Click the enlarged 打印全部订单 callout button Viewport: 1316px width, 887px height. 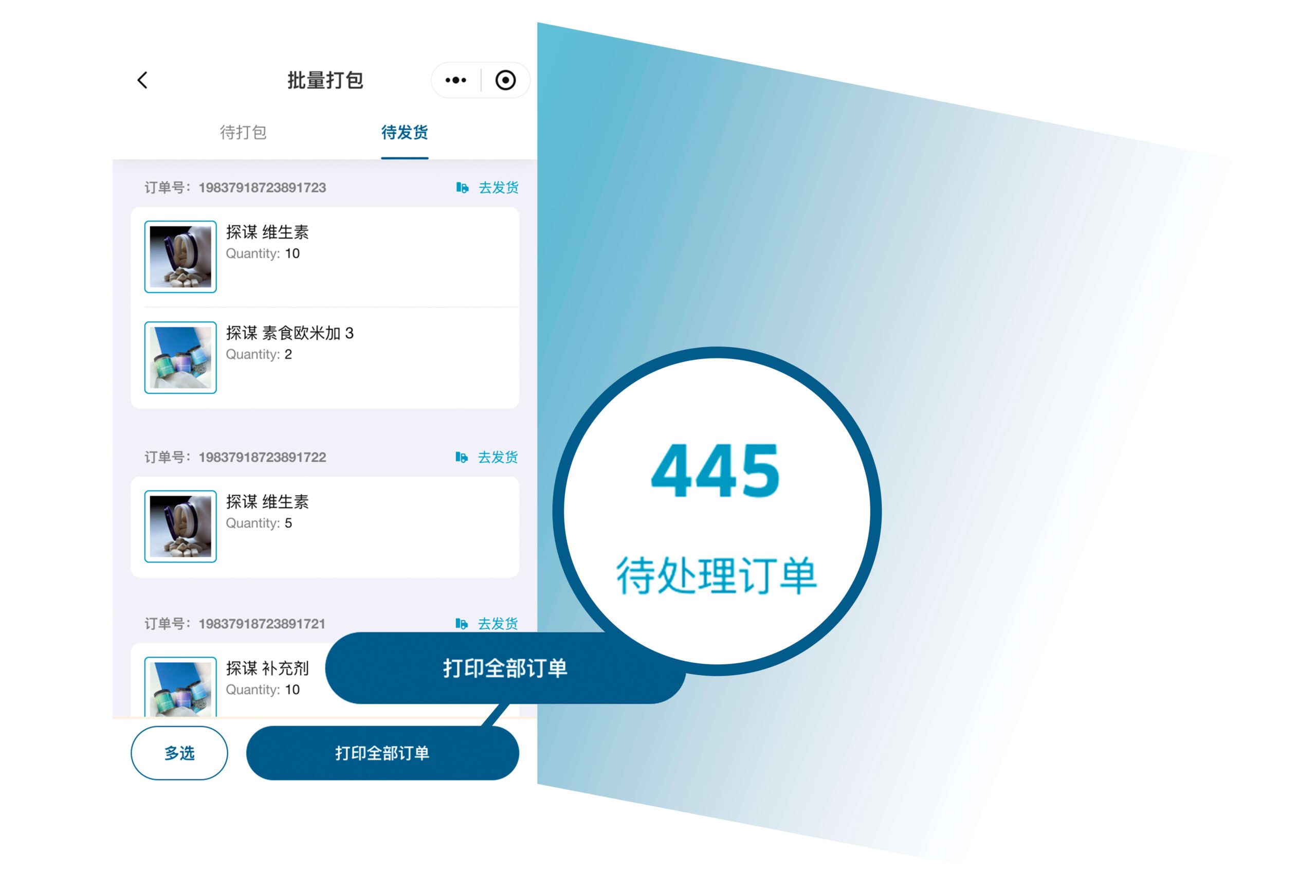tap(505, 668)
